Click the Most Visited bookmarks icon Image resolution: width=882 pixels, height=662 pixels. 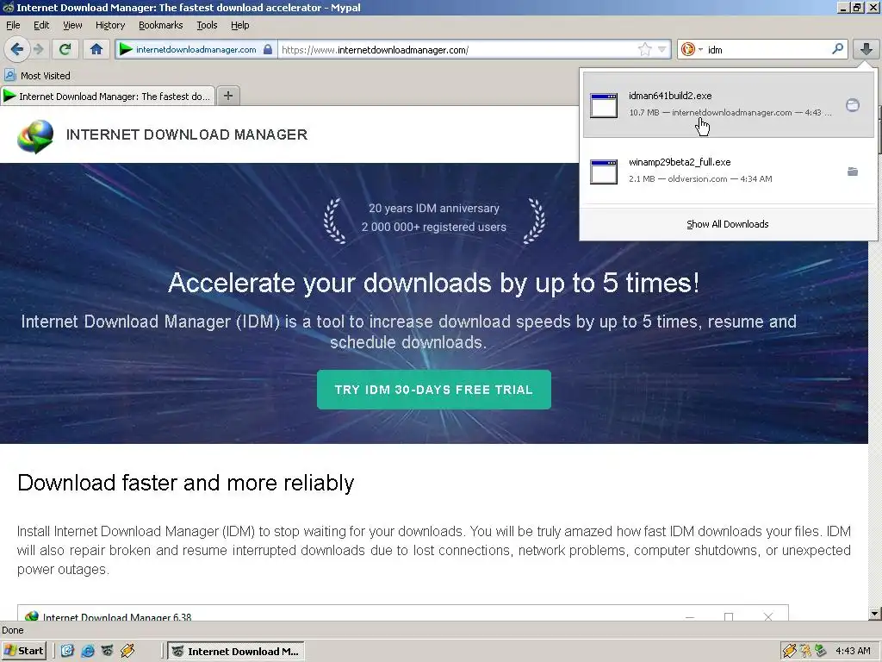(9, 76)
